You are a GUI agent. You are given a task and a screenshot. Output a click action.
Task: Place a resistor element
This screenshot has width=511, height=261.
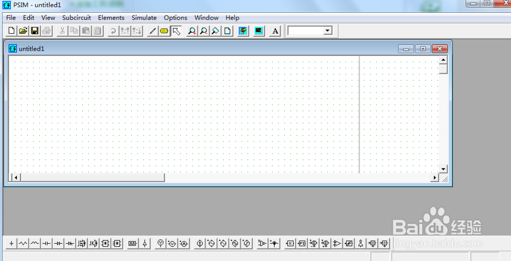[23, 244]
